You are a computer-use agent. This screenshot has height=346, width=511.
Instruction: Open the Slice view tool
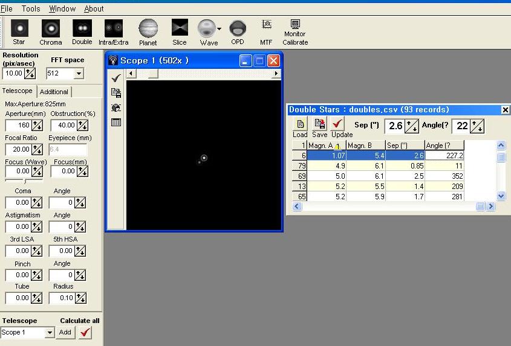[x=180, y=31]
